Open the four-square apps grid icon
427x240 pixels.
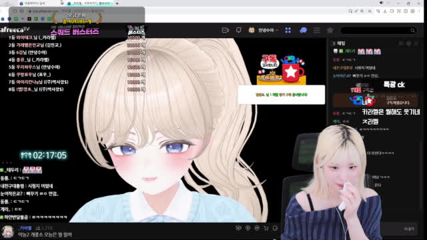coord(288,30)
